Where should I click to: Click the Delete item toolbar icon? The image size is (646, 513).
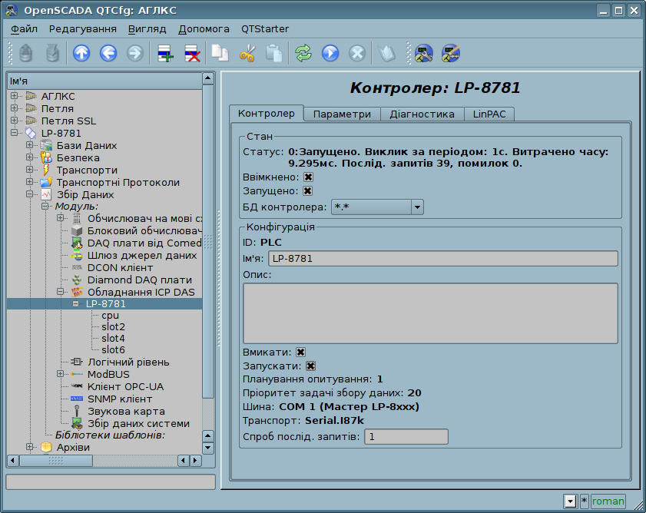[x=192, y=53]
